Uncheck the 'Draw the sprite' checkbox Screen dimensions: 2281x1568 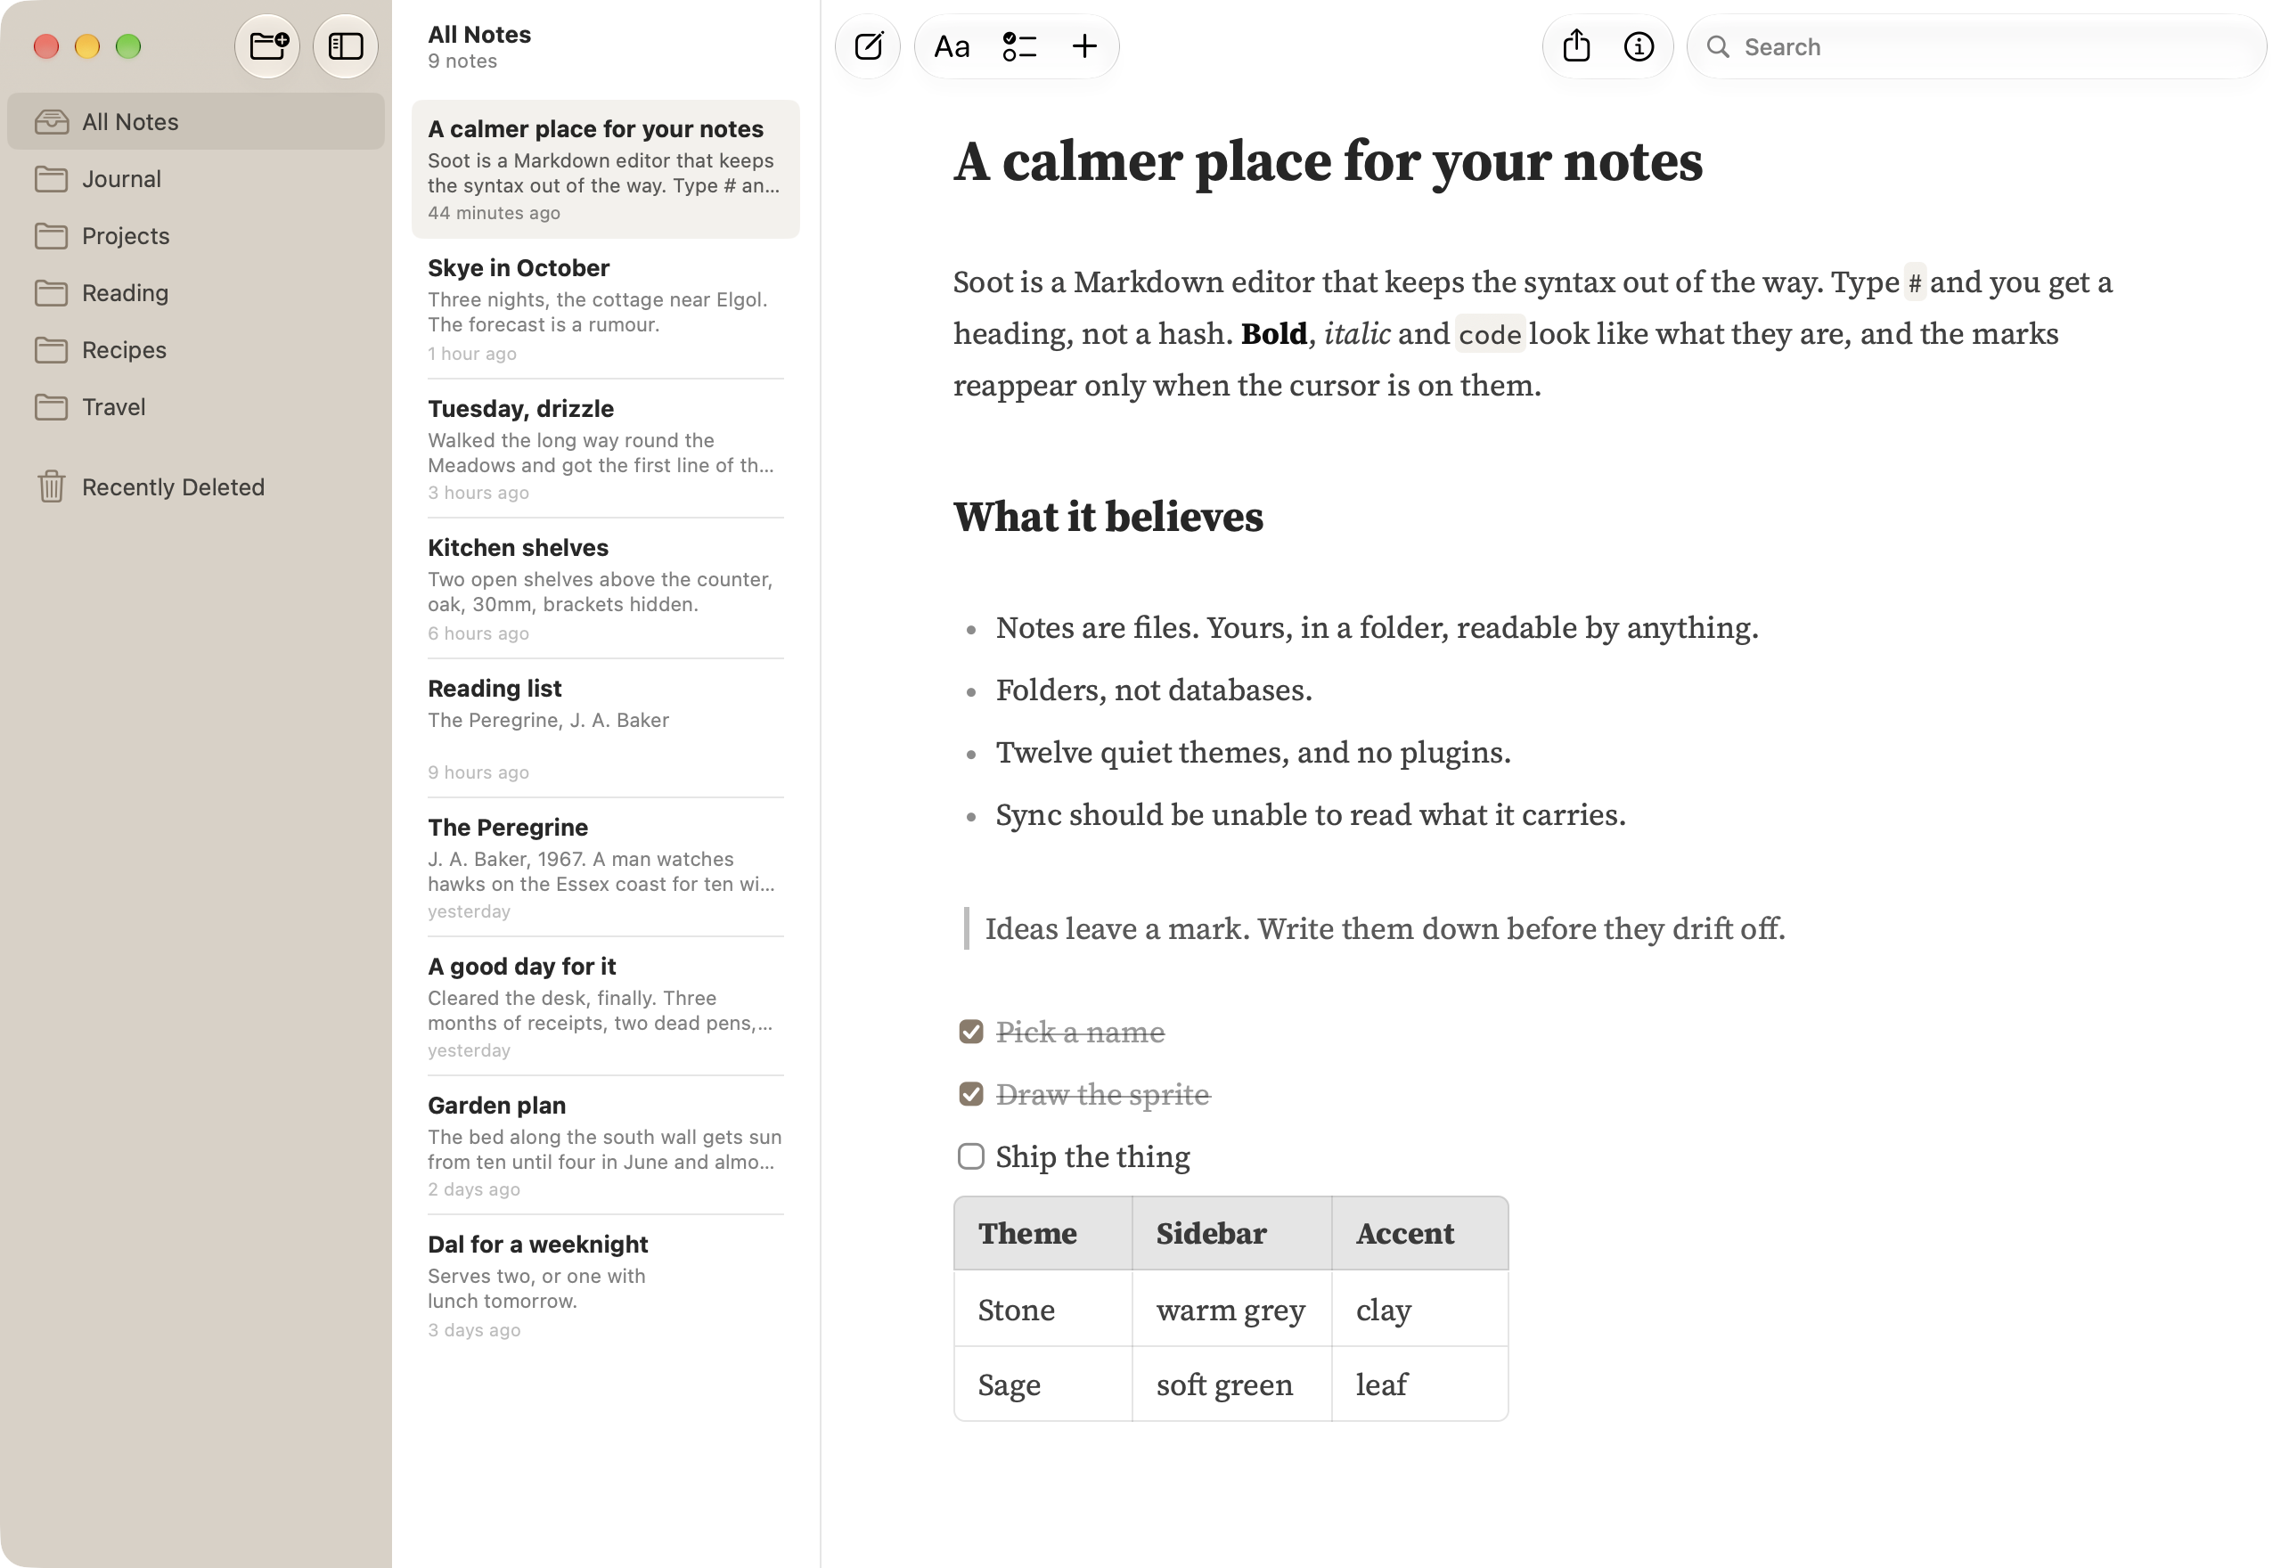[970, 1094]
